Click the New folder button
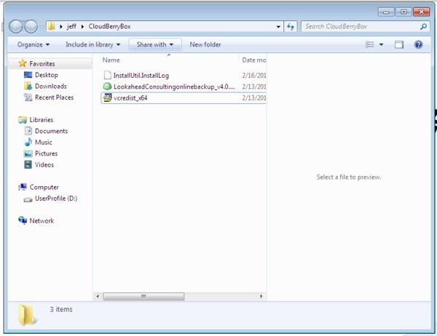 205,44
